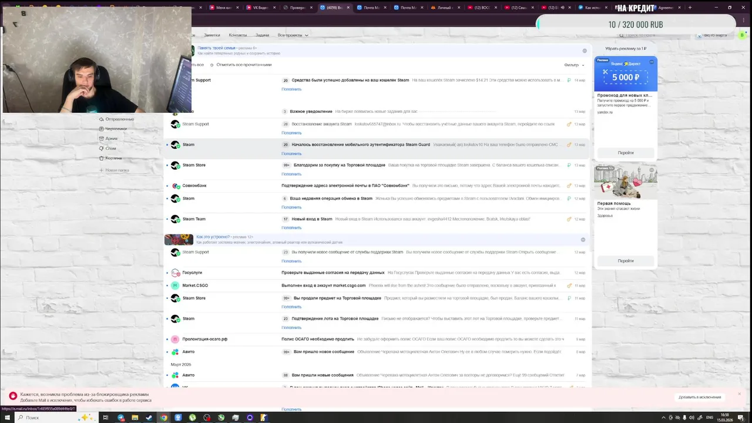Open the Фильтр dropdown

[574, 65]
